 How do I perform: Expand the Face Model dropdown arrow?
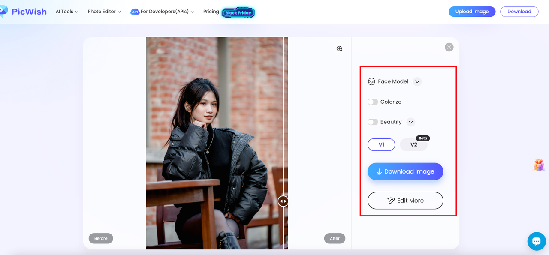pyautogui.click(x=417, y=81)
